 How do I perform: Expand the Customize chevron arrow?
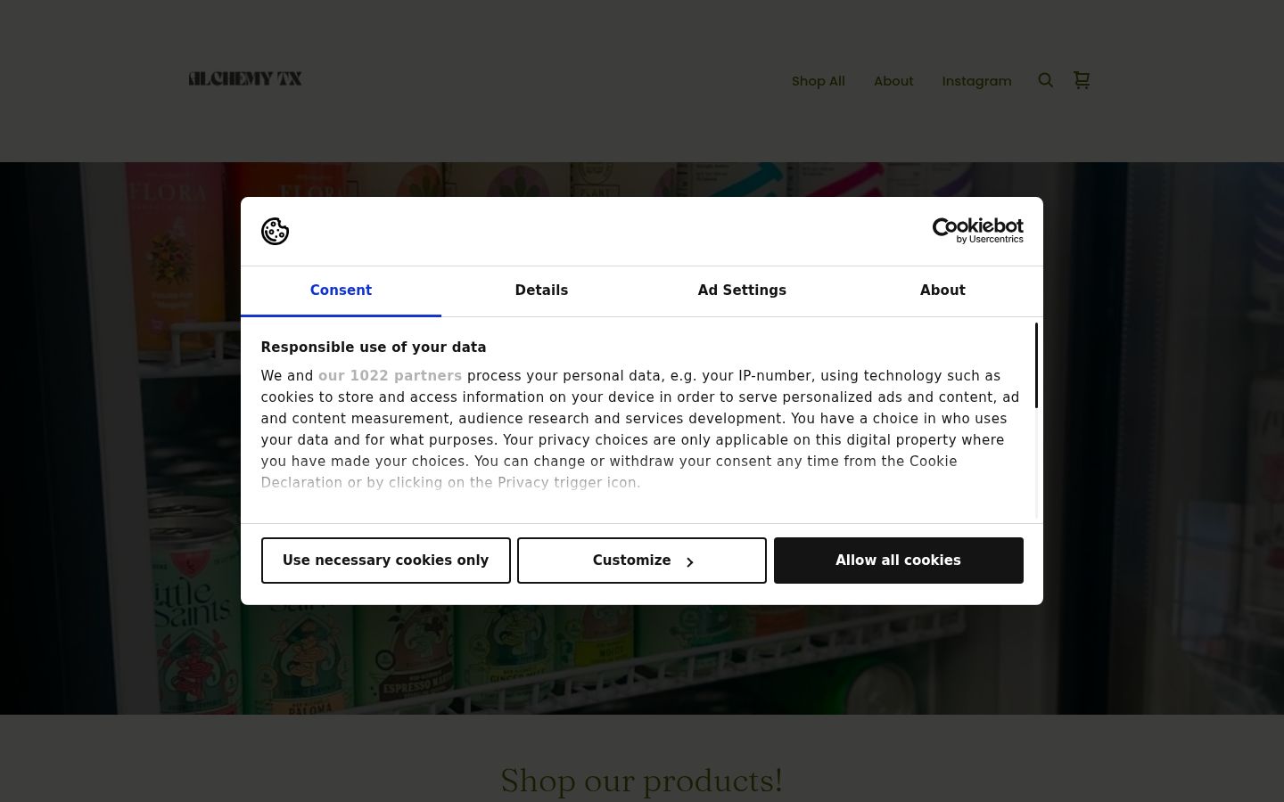(689, 562)
